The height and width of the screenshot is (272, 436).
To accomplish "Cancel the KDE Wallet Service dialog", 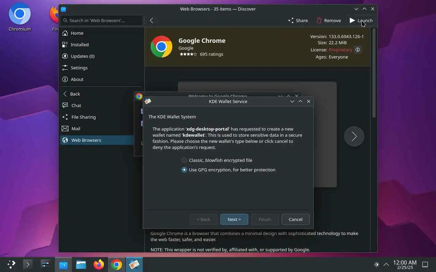I will [x=296, y=219].
